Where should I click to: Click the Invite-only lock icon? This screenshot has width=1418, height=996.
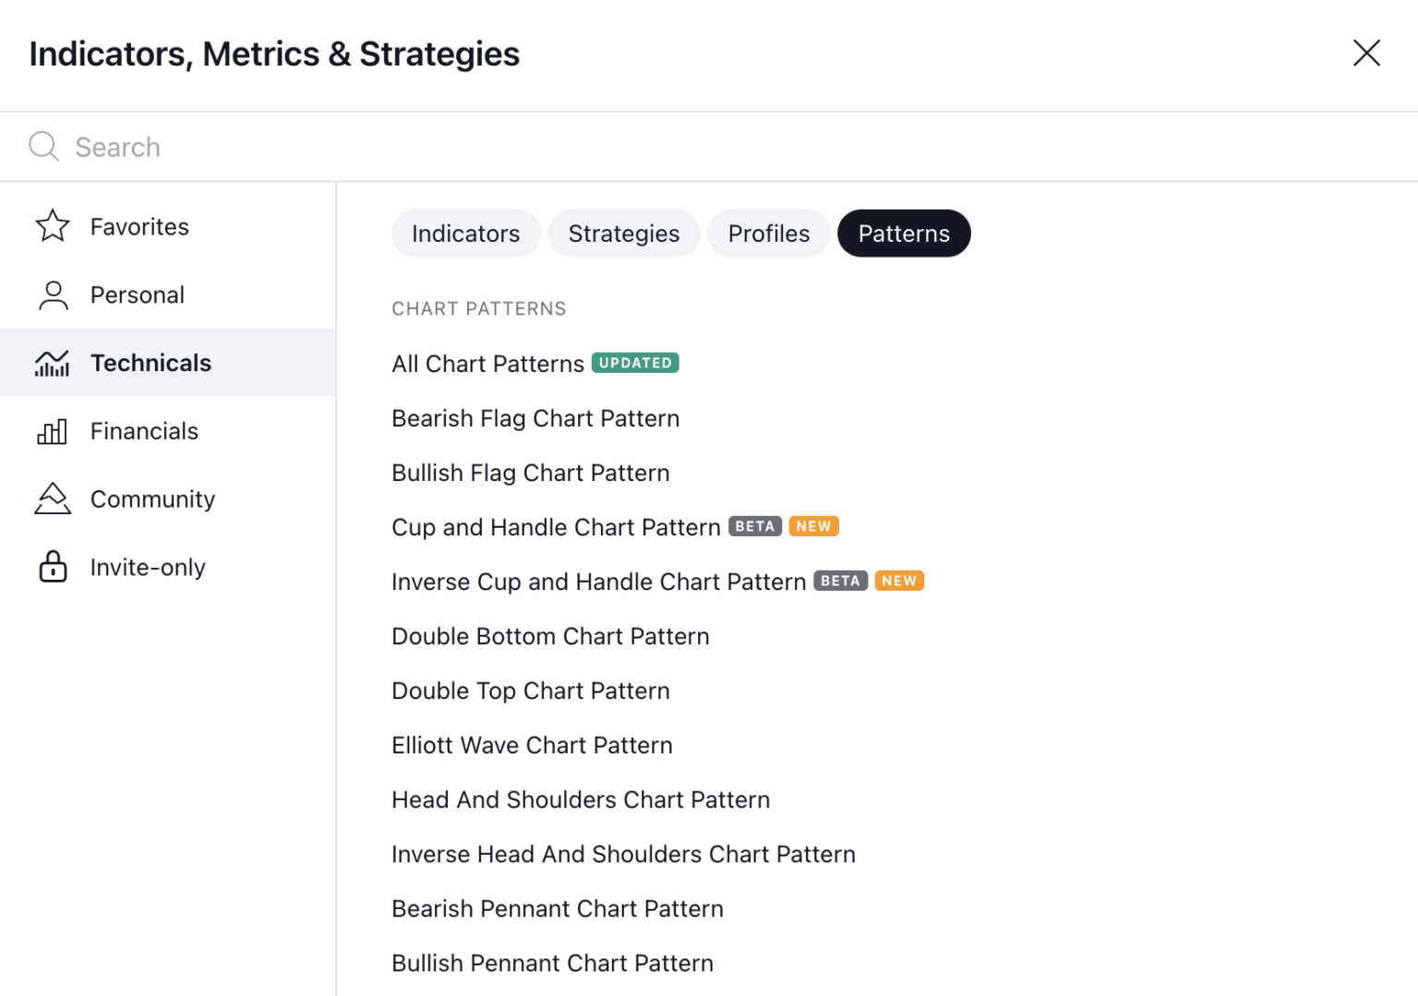[53, 567]
